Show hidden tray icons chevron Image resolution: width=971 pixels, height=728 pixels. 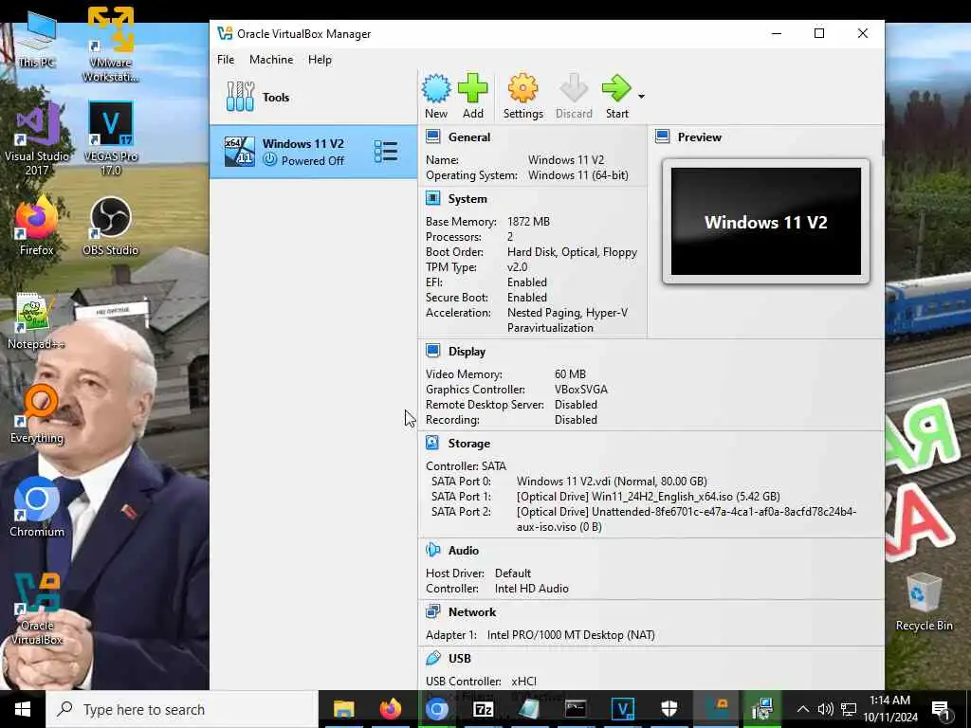pos(802,709)
